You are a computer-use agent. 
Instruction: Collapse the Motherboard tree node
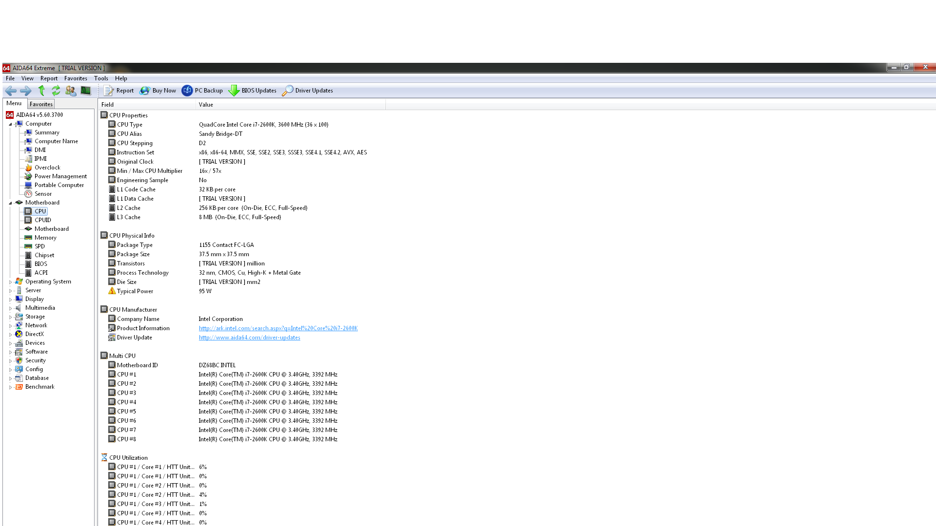tap(10, 203)
